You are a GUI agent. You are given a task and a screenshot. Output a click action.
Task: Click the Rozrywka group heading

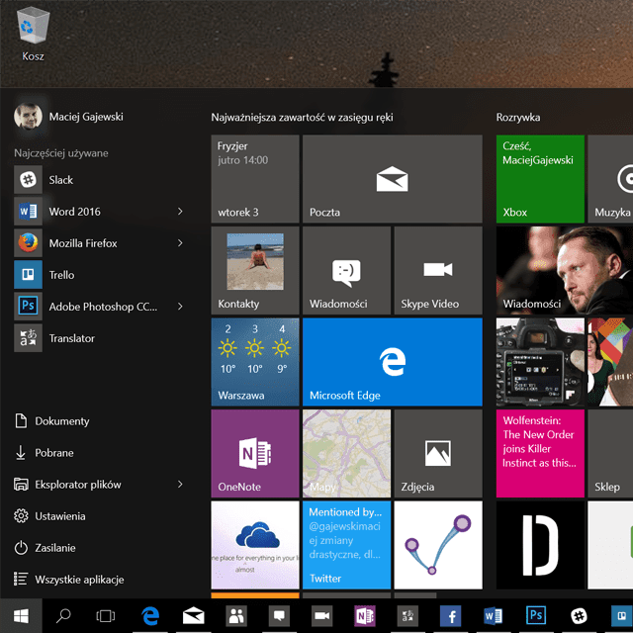click(x=518, y=117)
